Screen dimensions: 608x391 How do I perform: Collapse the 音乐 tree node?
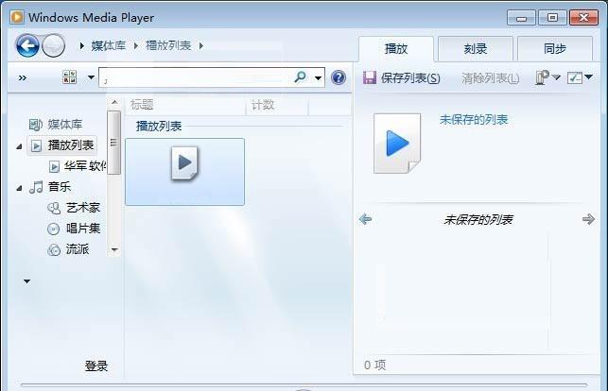[x=19, y=188]
